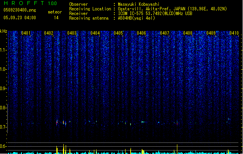The image size is (243, 154).
Task: Click the date 05.09.23 04:00
Action: click(x=20, y=18)
